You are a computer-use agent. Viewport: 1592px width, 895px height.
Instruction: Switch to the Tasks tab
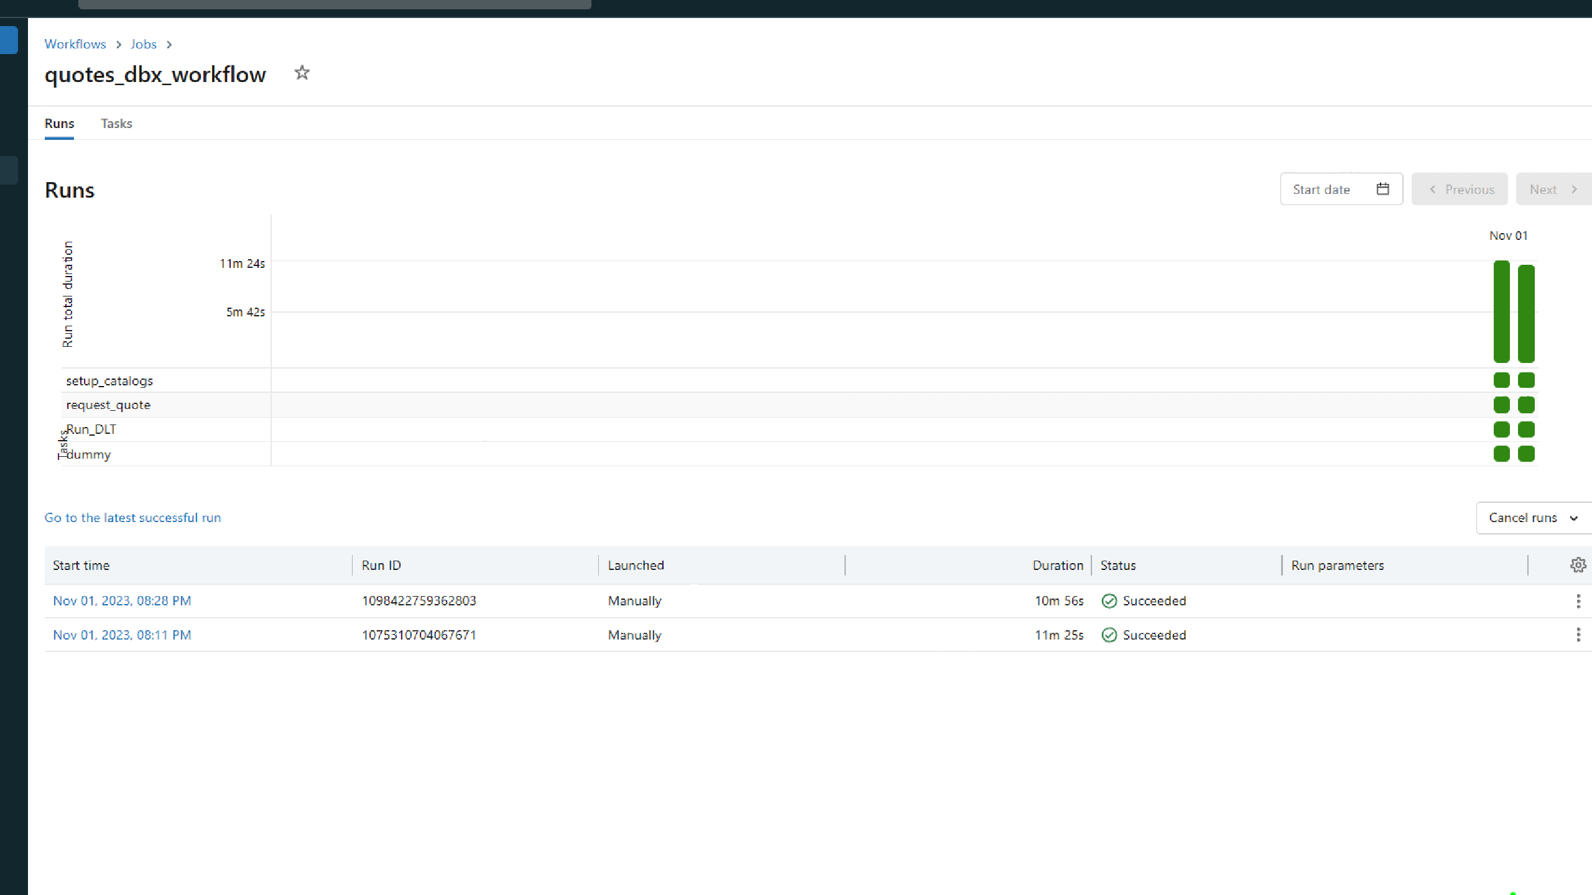116,123
